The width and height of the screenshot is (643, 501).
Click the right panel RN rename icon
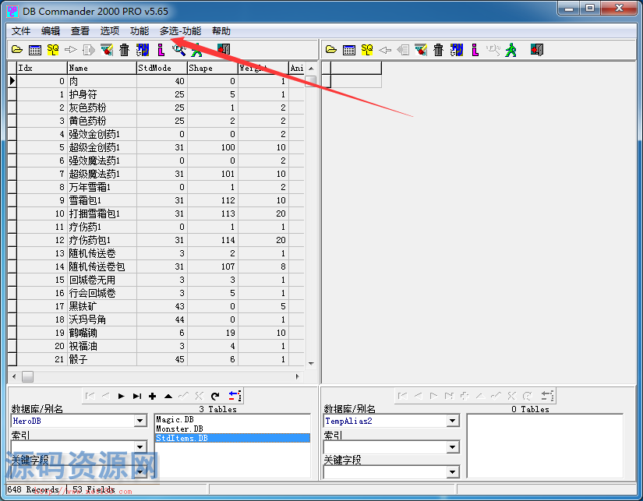point(457,50)
